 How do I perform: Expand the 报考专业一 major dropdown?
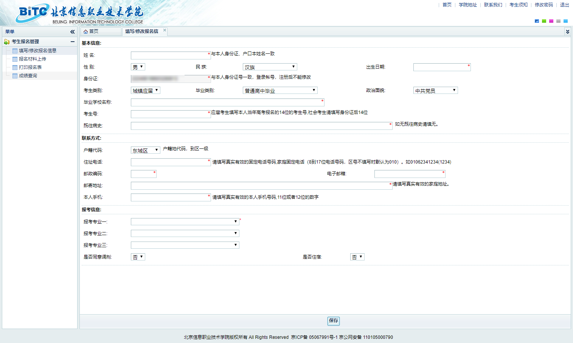tap(185, 222)
